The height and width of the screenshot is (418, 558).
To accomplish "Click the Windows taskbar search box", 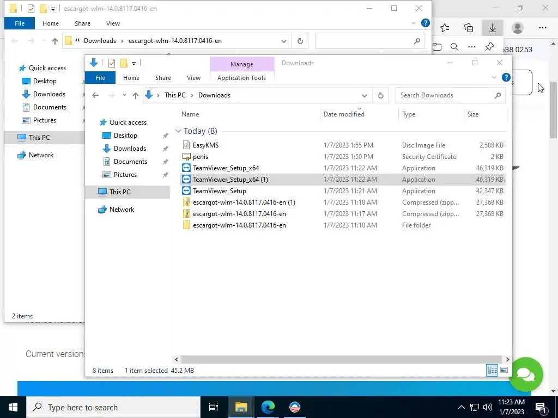I will coord(113,407).
